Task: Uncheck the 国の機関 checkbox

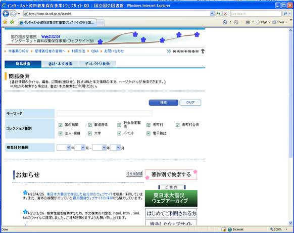Action: 61,125
